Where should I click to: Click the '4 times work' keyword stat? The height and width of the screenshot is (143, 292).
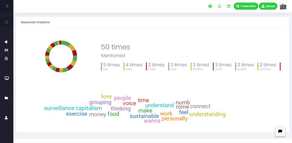pos(133,66)
